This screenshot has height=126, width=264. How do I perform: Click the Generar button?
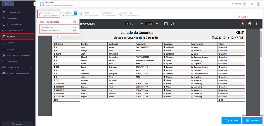pyautogui.click(x=253, y=120)
